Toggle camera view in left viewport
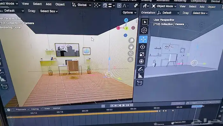 point(131,53)
